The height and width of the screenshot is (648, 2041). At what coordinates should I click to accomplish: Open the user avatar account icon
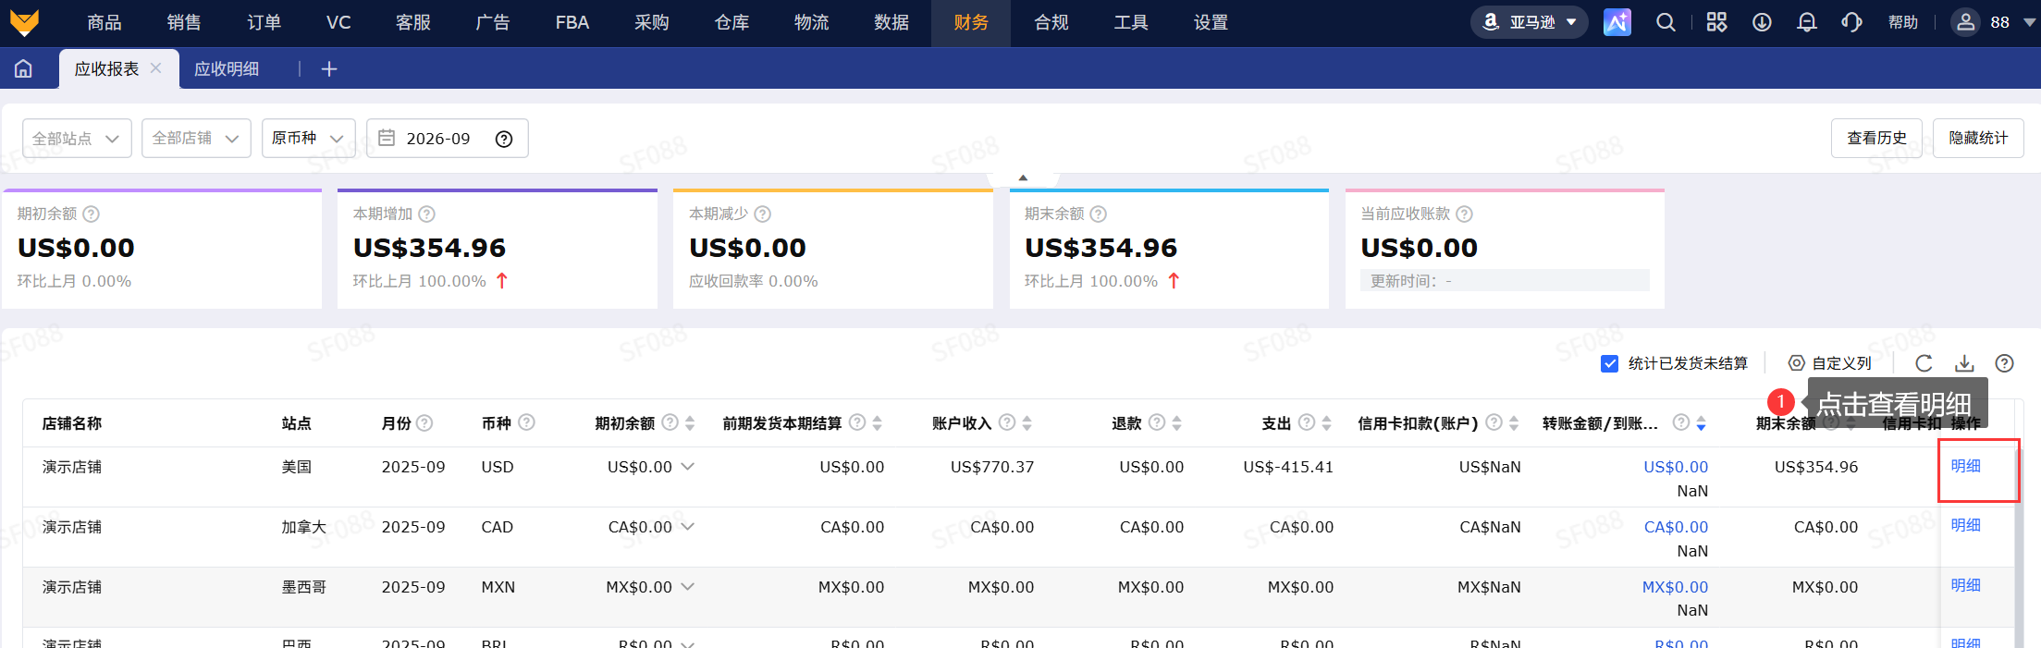[1965, 22]
